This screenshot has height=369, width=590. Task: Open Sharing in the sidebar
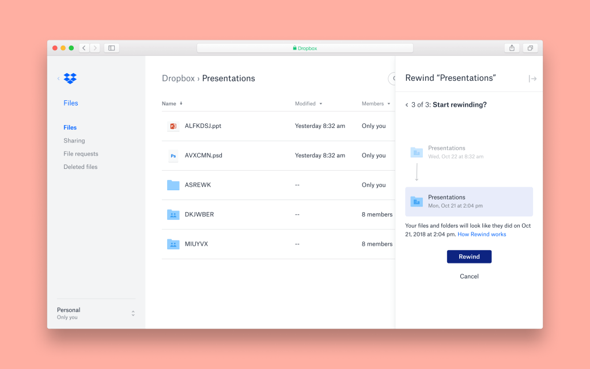pyautogui.click(x=74, y=141)
